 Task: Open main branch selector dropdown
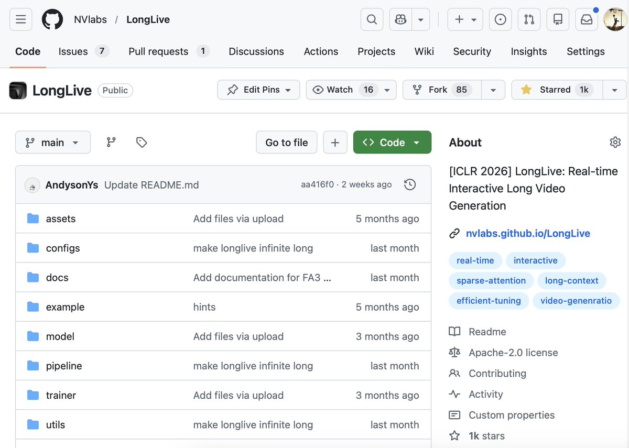pyautogui.click(x=53, y=142)
